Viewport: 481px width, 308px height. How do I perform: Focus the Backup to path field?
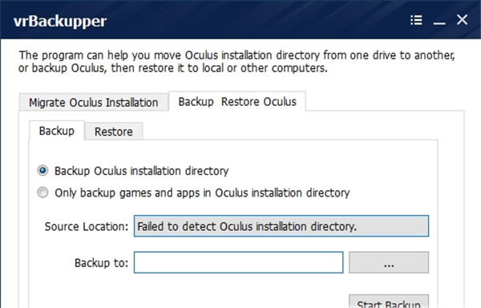(238, 262)
